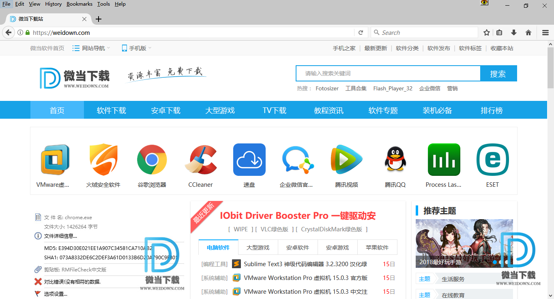Open the 谷歌浏览器 Chrome icon

tap(152, 160)
